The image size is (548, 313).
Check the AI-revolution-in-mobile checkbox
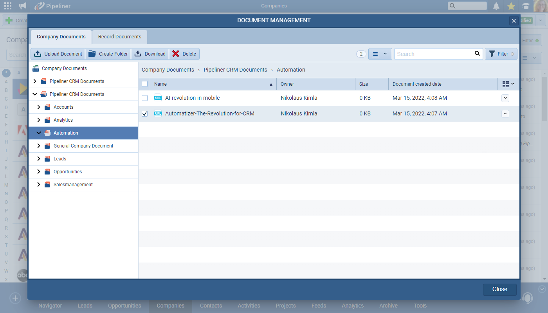coord(145,98)
